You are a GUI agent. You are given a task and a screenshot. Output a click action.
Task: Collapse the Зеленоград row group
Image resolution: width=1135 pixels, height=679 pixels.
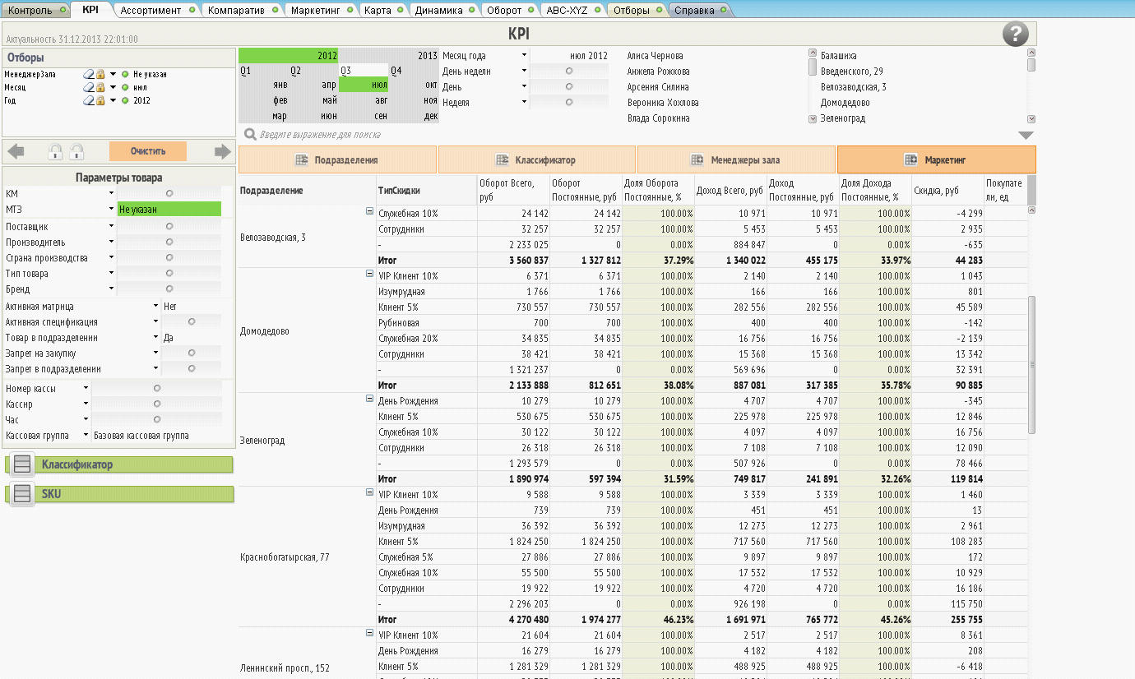point(369,400)
